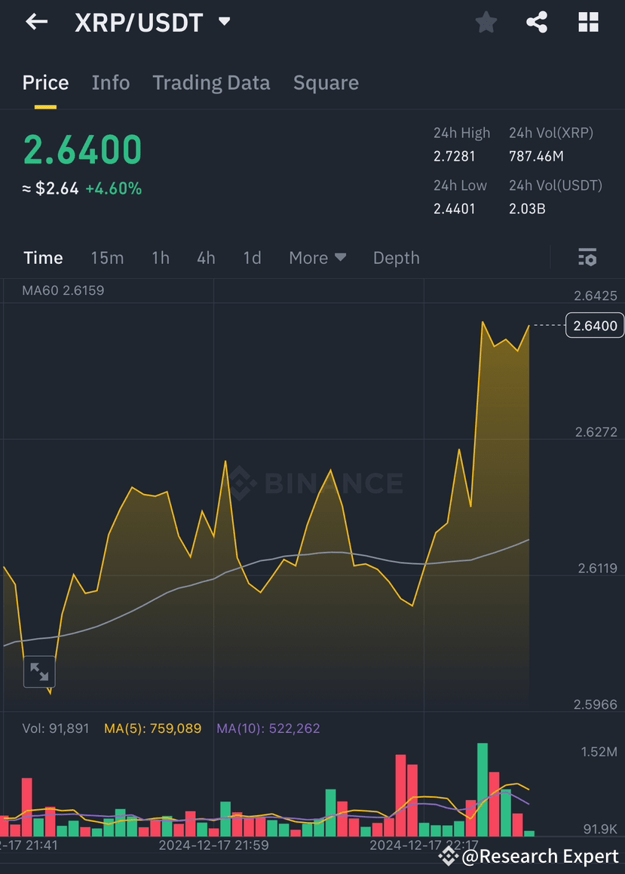
Task: Open the trading pairs grid icon
Action: pos(587,22)
